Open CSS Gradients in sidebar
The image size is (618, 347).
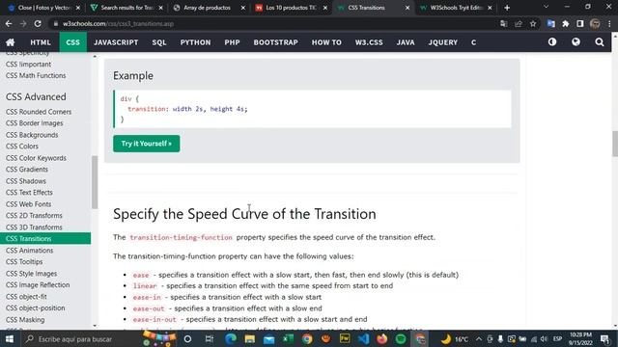pos(27,170)
